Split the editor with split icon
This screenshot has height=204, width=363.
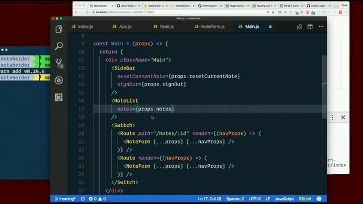pos(310,27)
